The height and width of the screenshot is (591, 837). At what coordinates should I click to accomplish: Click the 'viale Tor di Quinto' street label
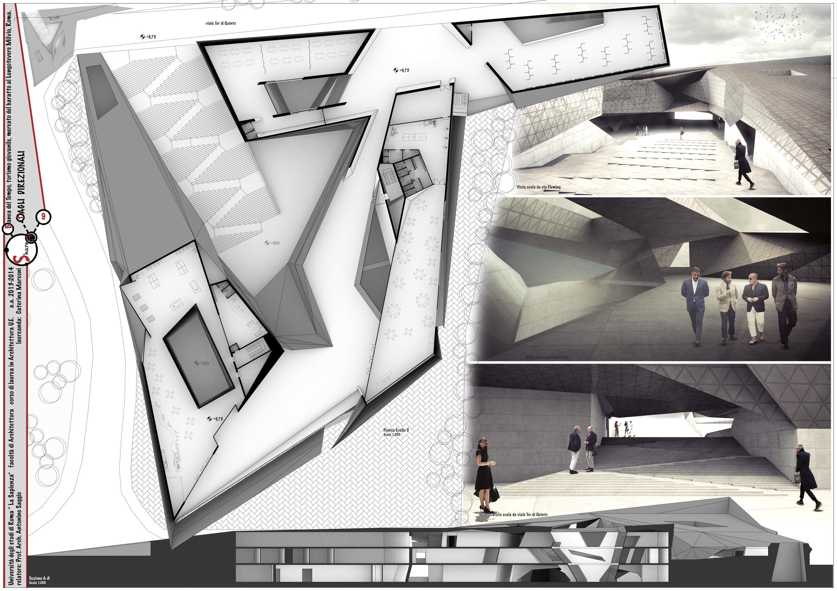point(220,23)
